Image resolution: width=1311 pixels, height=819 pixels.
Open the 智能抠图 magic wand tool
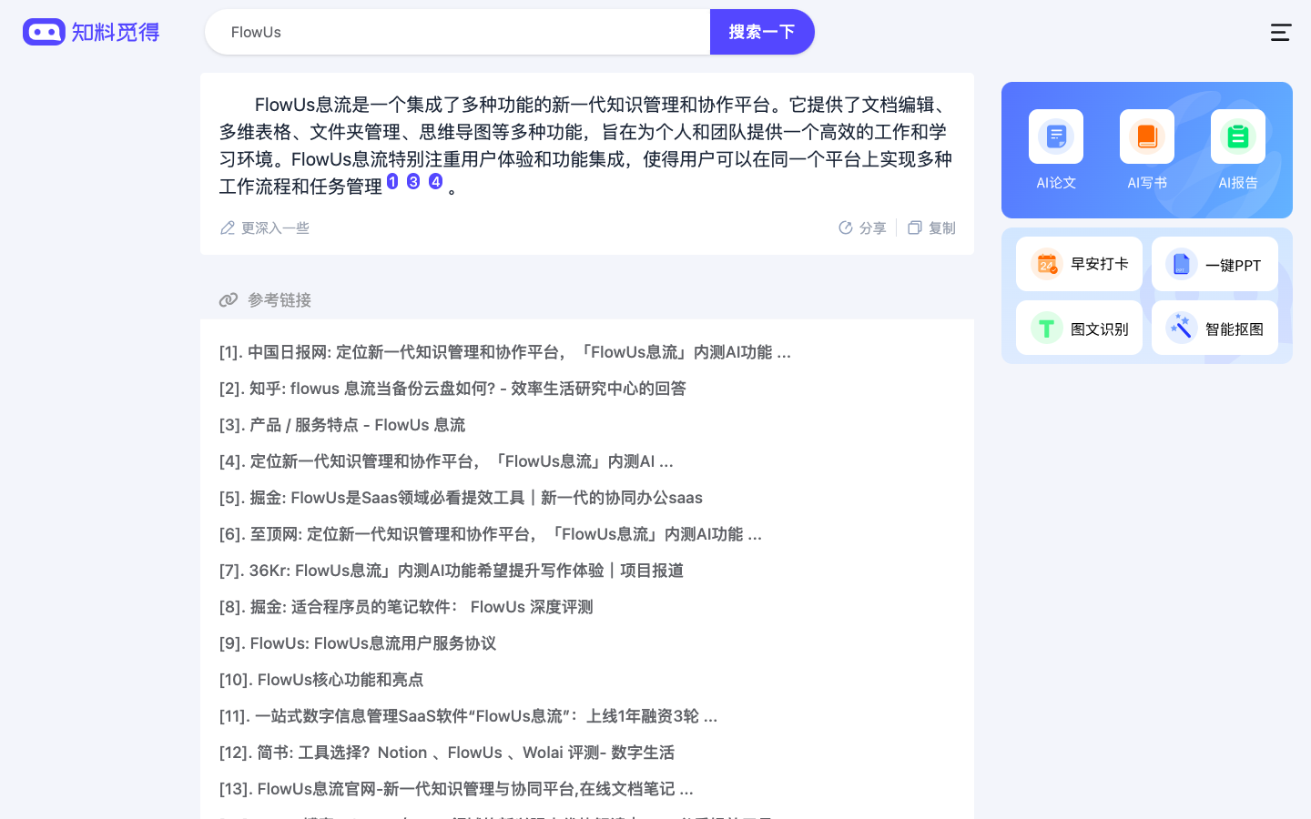tap(1214, 328)
